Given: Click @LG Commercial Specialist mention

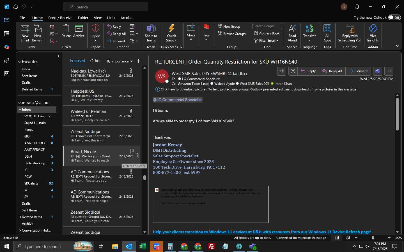Looking at the screenshot, I should pos(178,100).
